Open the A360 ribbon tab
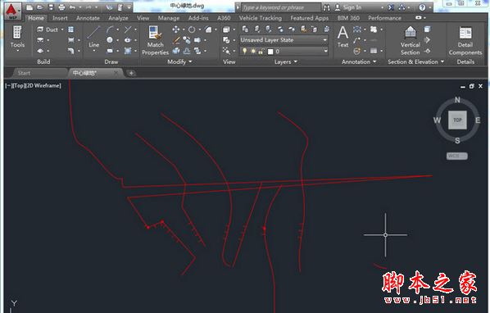The image size is (490, 313). (224, 18)
